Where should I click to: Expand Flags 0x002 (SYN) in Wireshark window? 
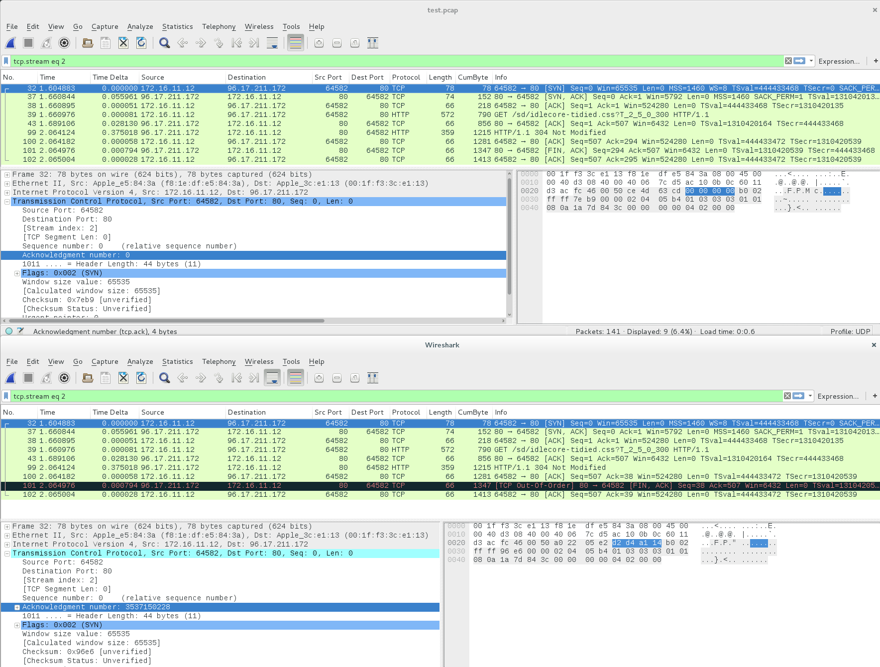(x=17, y=625)
